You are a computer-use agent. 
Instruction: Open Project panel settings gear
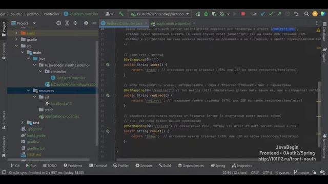(x=86, y=23)
